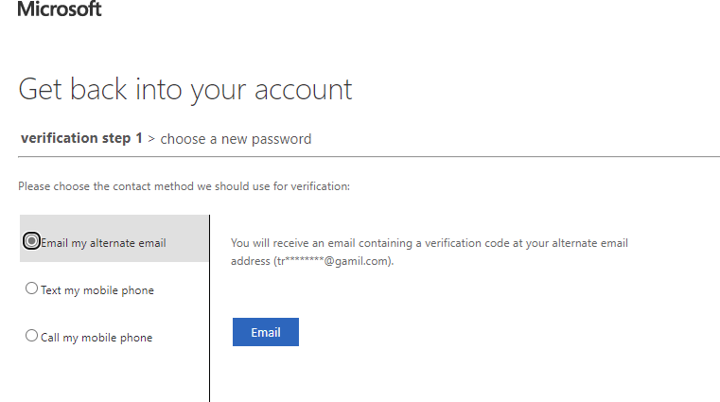Screen dimensions: 720x402
Task: Choose the Text my mobile phone radio button
Action: coord(32,289)
